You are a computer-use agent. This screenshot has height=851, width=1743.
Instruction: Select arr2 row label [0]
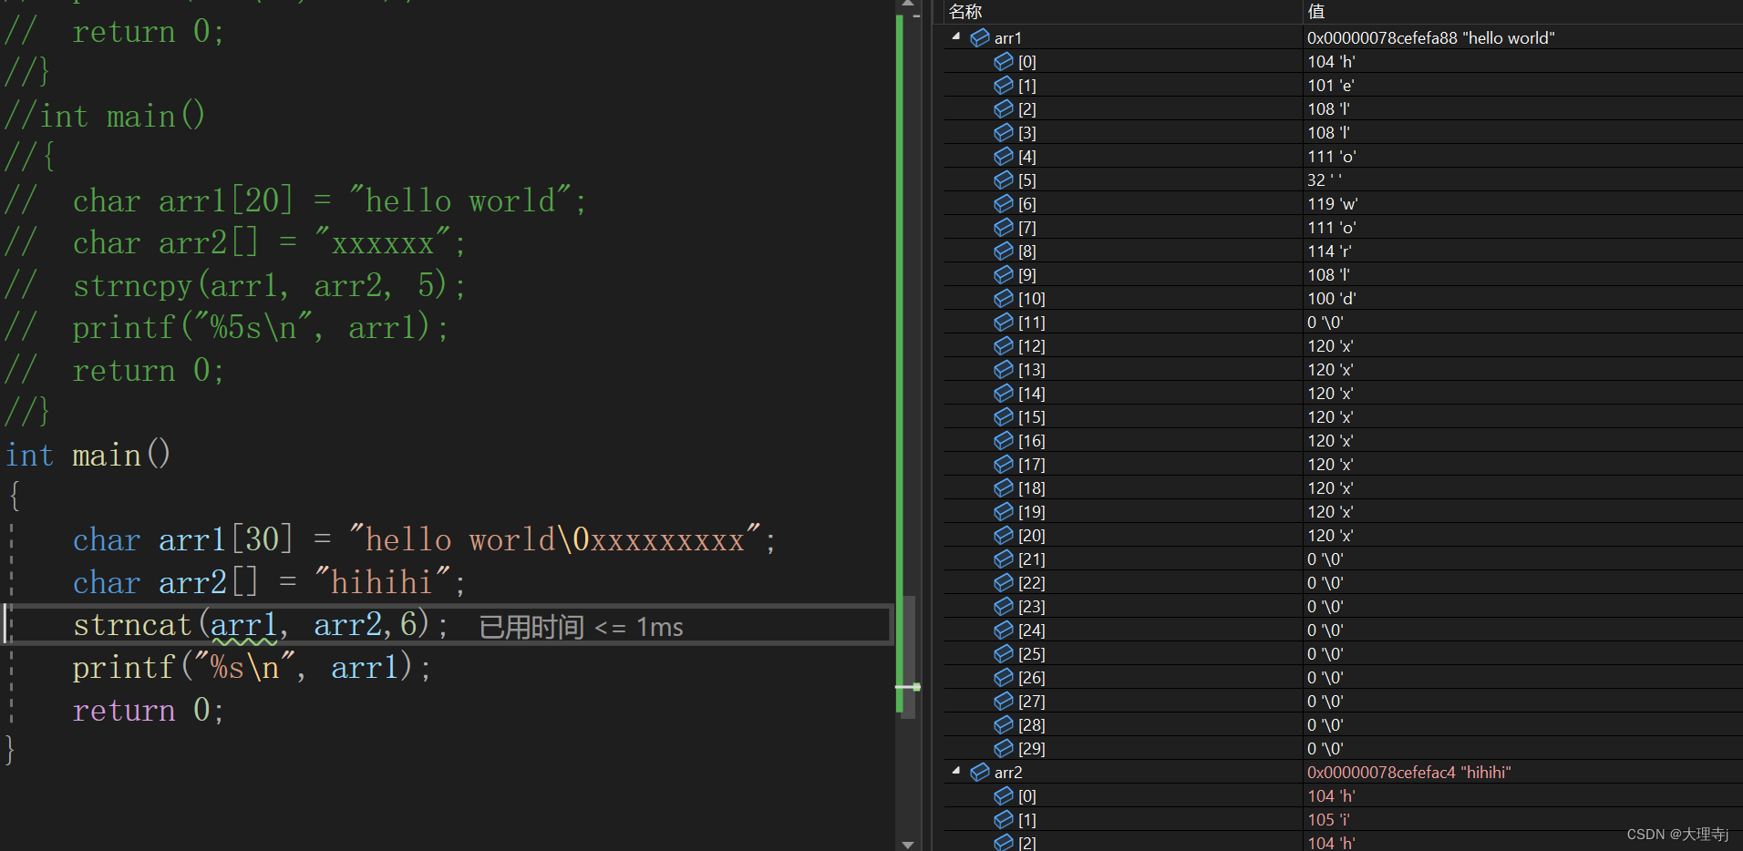coord(1026,795)
